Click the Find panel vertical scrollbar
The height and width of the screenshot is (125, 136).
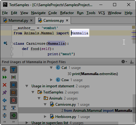[x=134, y=108]
